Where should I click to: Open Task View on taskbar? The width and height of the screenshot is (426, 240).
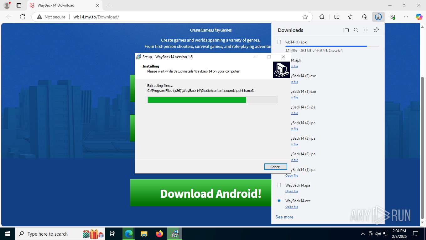click(113, 234)
